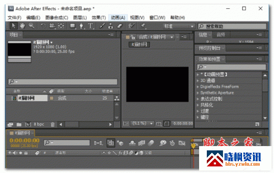Expand the 表达式控制 category
This screenshot has height=173, width=274.
click(x=198, y=99)
